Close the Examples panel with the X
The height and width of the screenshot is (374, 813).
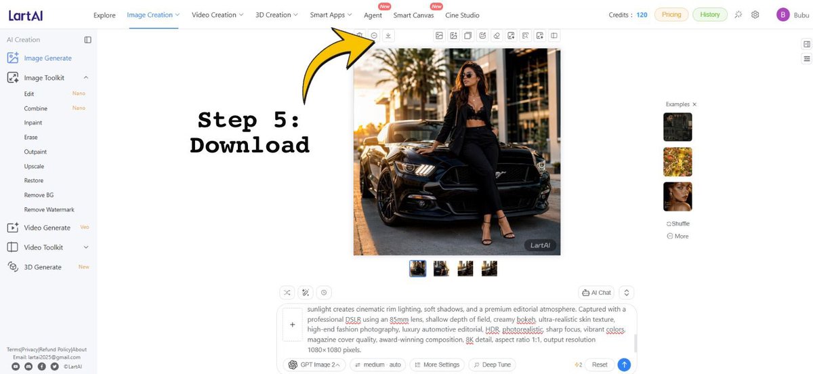coord(694,104)
